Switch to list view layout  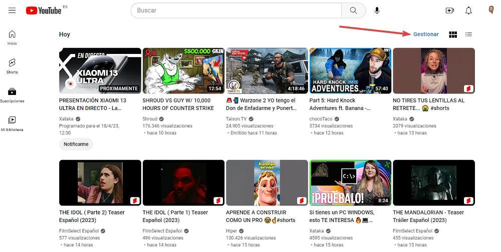click(x=468, y=34)
